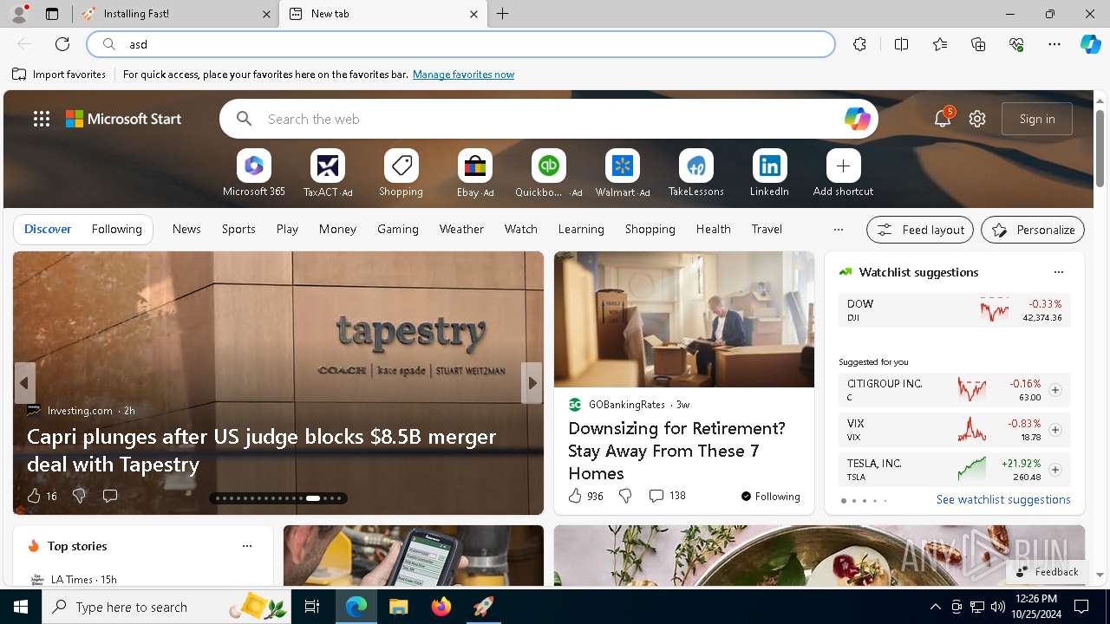Viewport: 1110px width, 624px height.
Task: Open the Extensions puzzle icon
Action: [859, 44]
